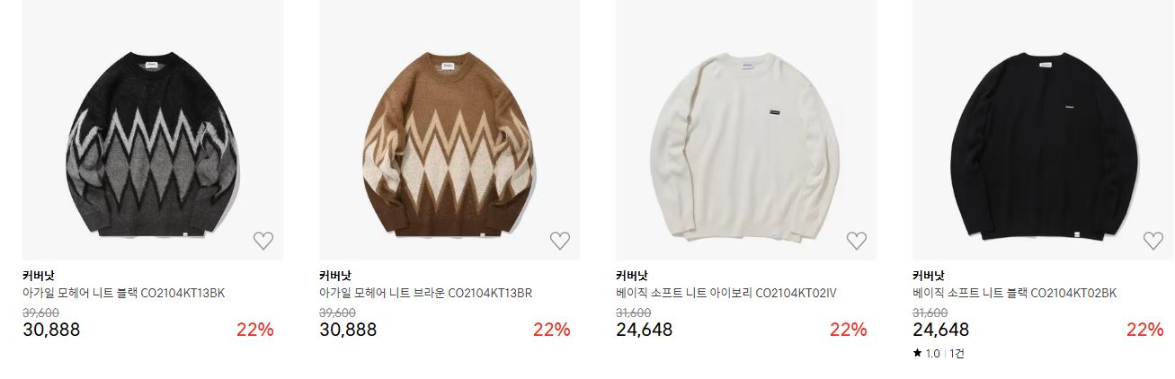Screen dimensions: 1175x379
Task: Click the 1건 review count on the last product
Action: click(x=957, y=354)
